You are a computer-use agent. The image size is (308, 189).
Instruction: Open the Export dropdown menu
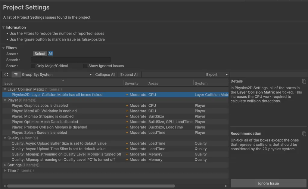217,75
